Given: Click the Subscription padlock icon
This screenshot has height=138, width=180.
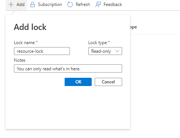Looking at the screenshot, I should (32, 4).
